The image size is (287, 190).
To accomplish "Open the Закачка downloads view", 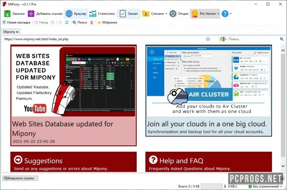I will (x=14, y=14).
